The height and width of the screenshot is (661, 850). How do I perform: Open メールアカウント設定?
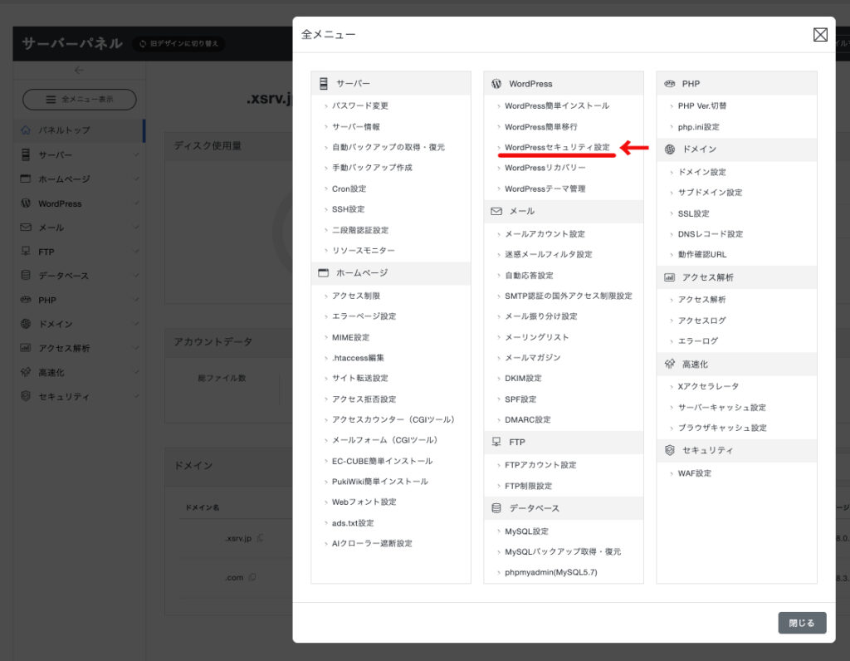click(x=545, y=233)
